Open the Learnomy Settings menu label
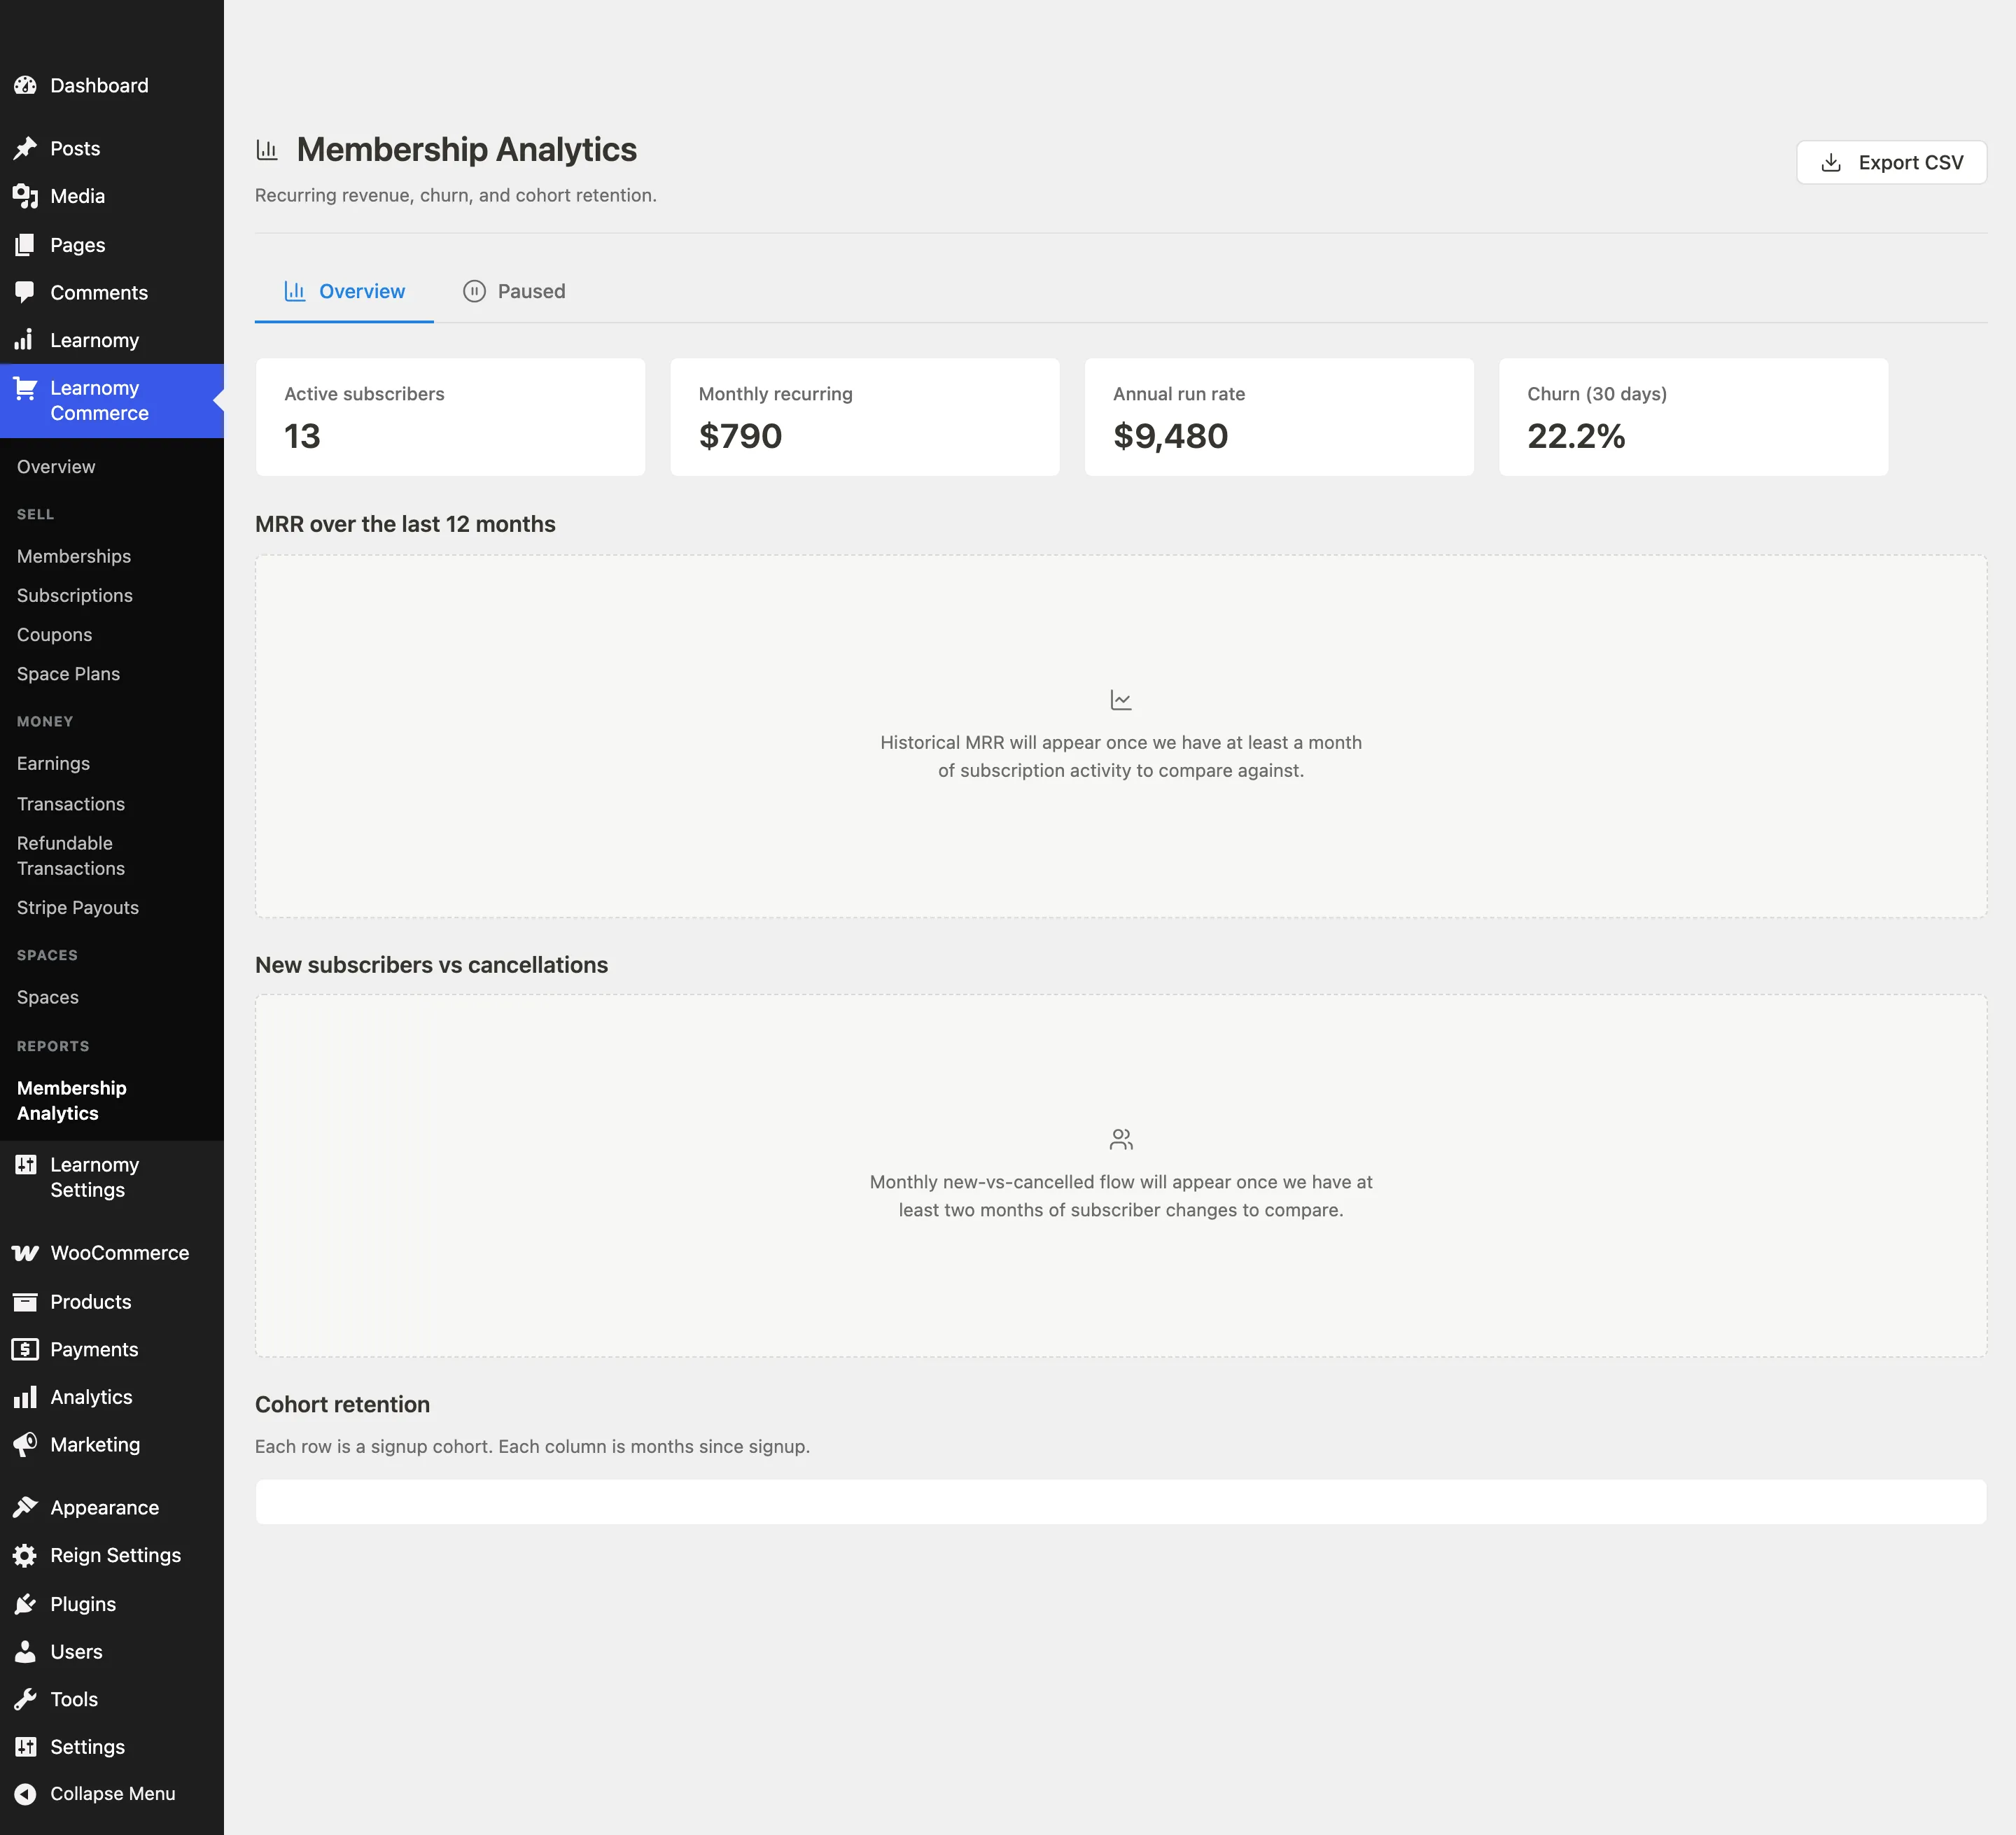The height and width of the screenshot is (1835, 2016). (x=94, y=1177)
